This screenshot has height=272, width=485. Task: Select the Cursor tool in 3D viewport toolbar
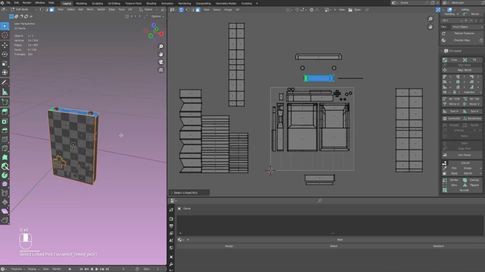[x=5, y=35]
